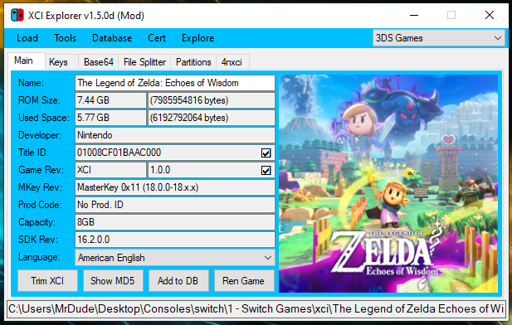Click the 'MKey Rev:' label
The image size is (512, 325).
point(40,187)
